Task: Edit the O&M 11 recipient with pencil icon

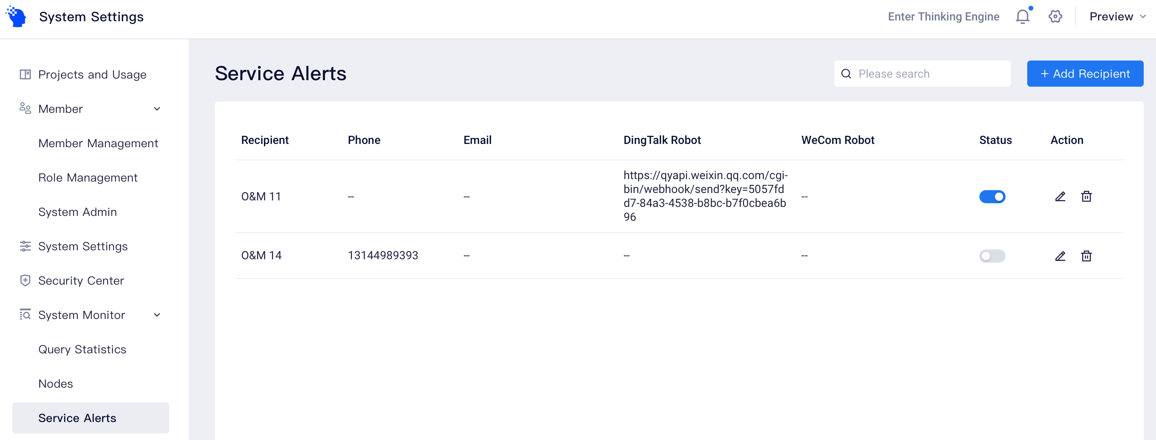Action: coord(1060,196)
